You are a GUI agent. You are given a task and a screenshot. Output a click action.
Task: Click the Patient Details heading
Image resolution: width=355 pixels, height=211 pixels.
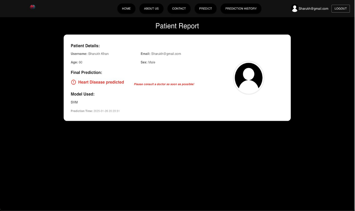(85, 46)
